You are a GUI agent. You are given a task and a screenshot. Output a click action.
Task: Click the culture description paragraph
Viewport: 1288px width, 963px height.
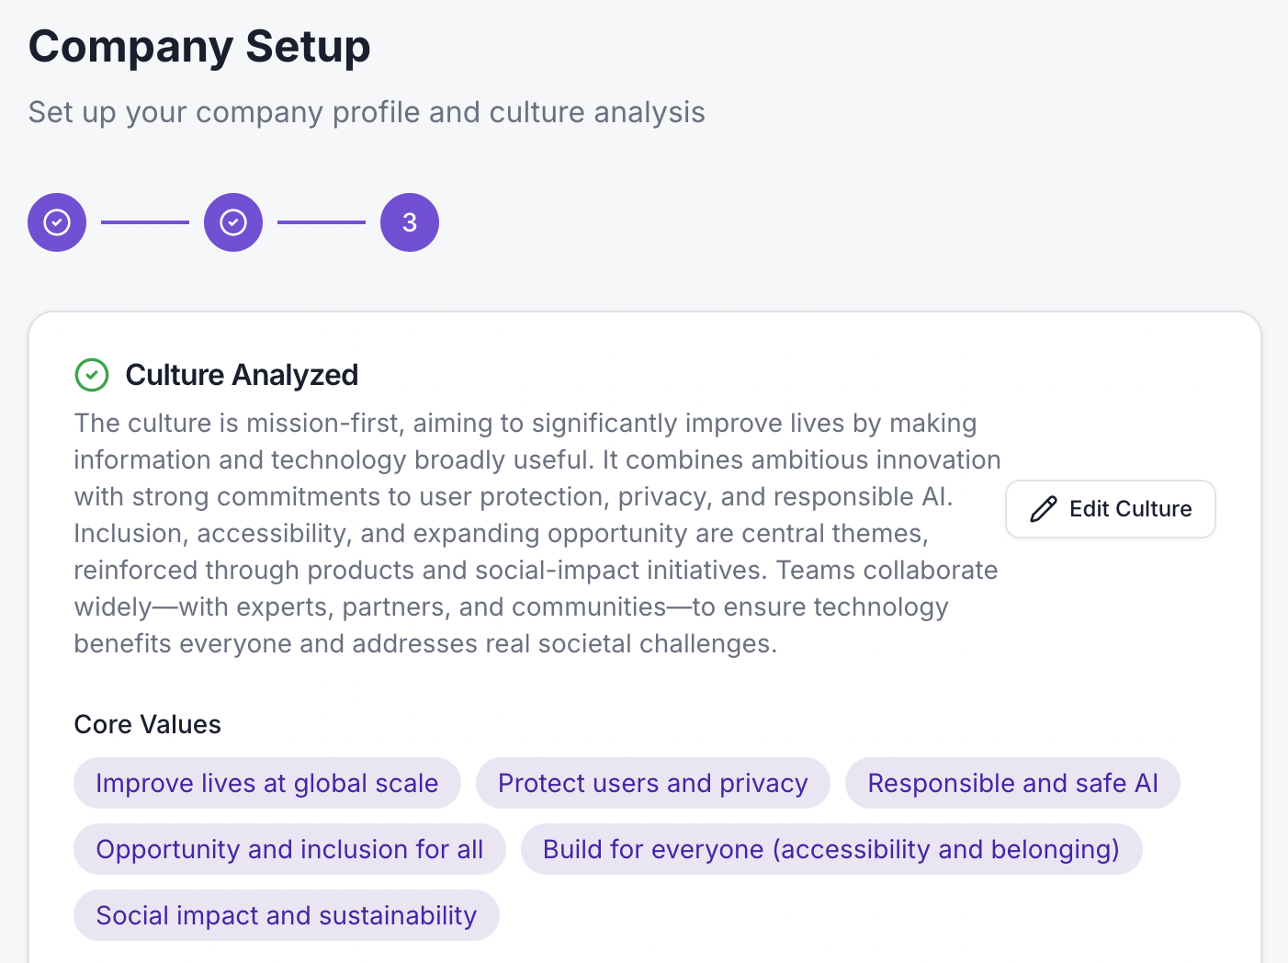point(533,533)
